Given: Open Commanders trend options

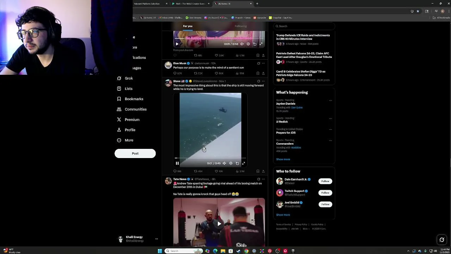Looking at the screenshot, I should (x=330, y=140).
